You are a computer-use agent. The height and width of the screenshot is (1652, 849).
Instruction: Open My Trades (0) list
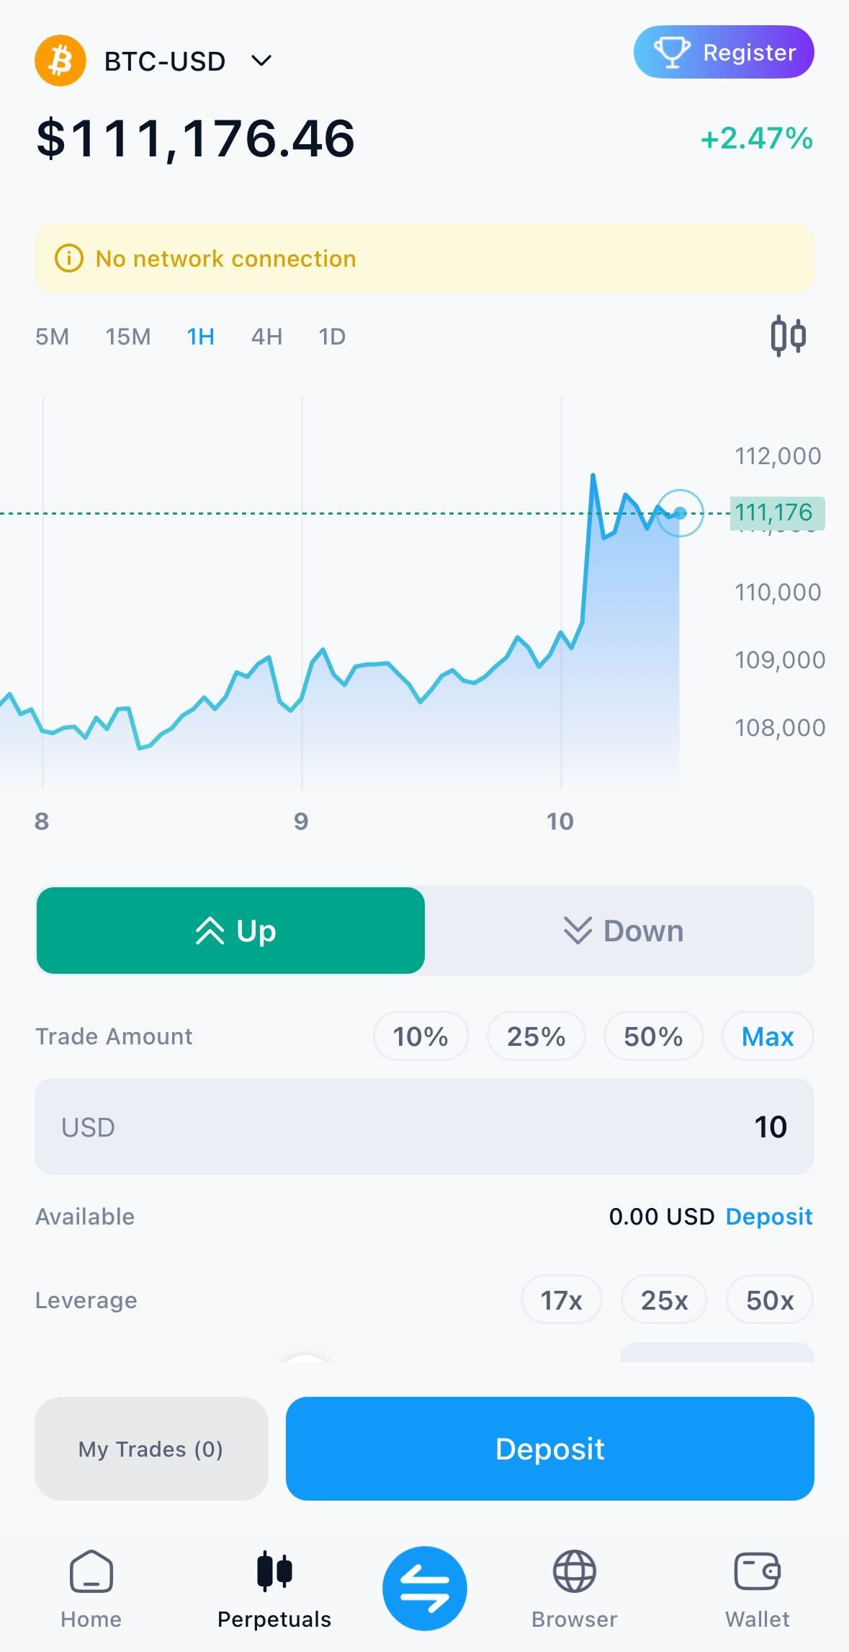click(151, 1449)
